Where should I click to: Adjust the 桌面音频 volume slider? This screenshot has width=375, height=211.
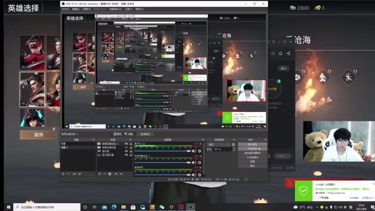(x=162, y=174)
